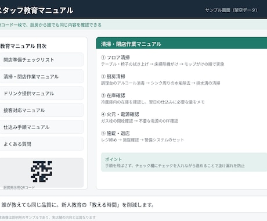Click the ガス栓の閉栓確認 description line
Image resolution: width=267 pixels, height=221 pixels.
pyautogui.click(x=139, y=121)
